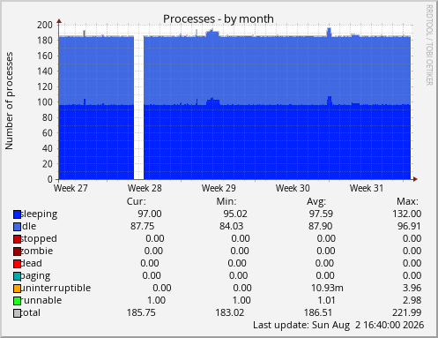This screenshot has height=338, width=438.
Task: Click the stopped legend color swatch
Action: pyautogui.click(x=17, y=239)
